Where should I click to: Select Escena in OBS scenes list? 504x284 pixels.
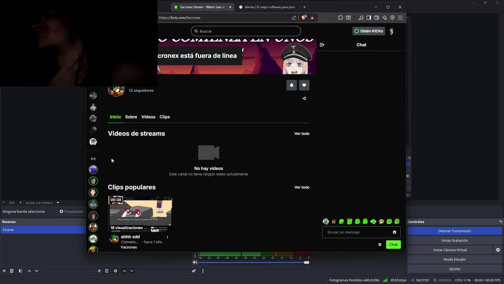click(43, 230)
